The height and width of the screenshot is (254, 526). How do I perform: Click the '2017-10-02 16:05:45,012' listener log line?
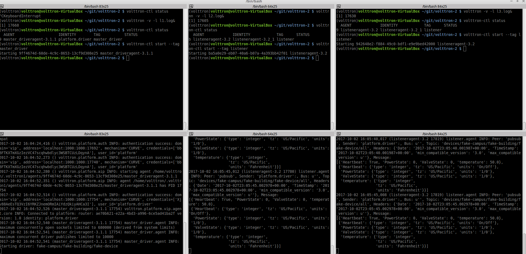pos(259,171)
